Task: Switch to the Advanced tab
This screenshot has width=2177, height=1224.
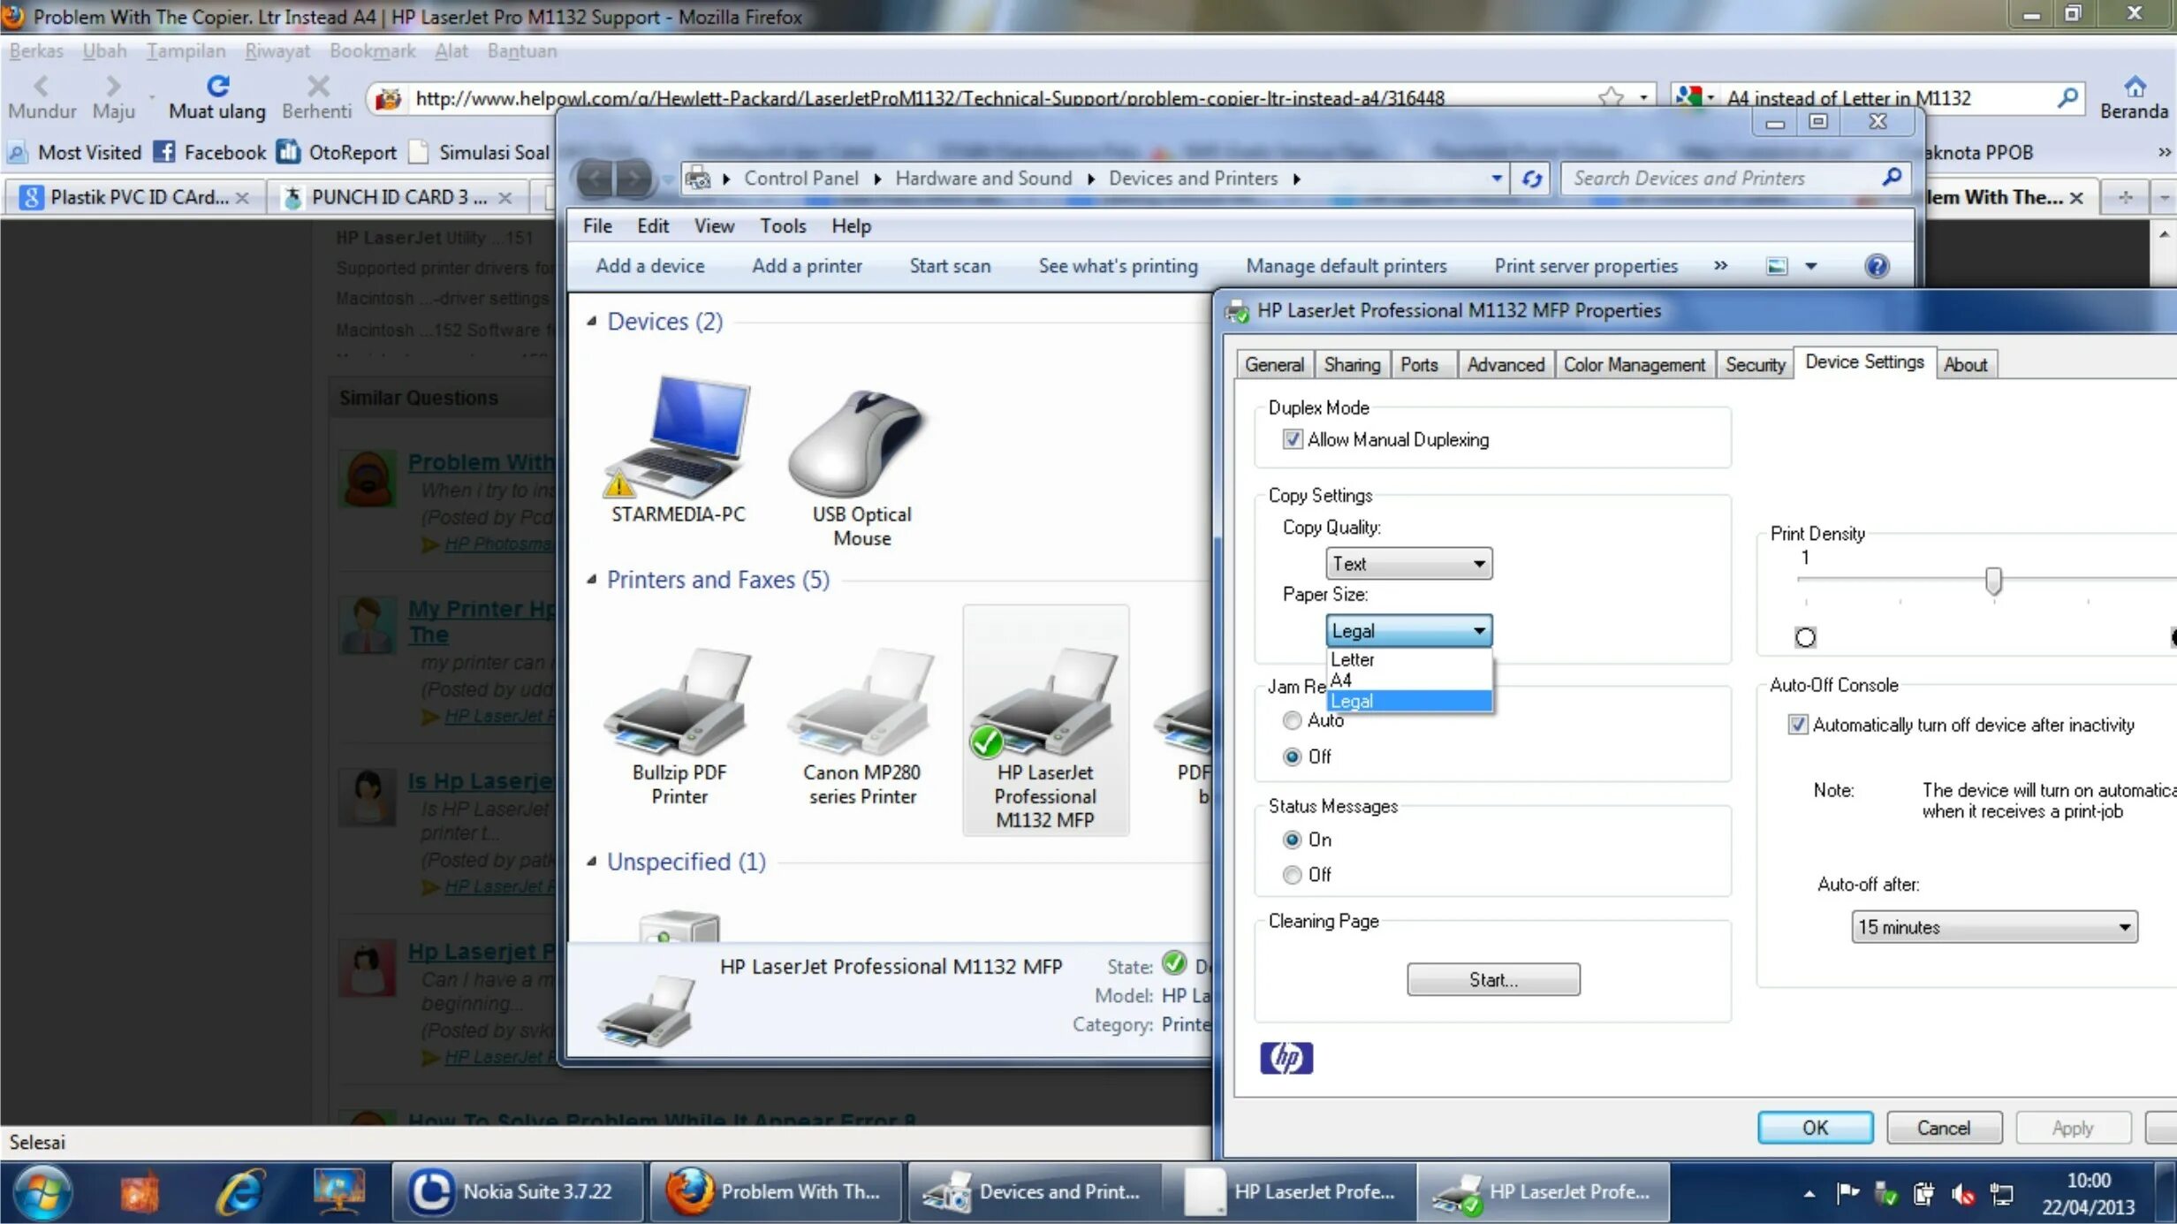Action: tap(1505, 364)
